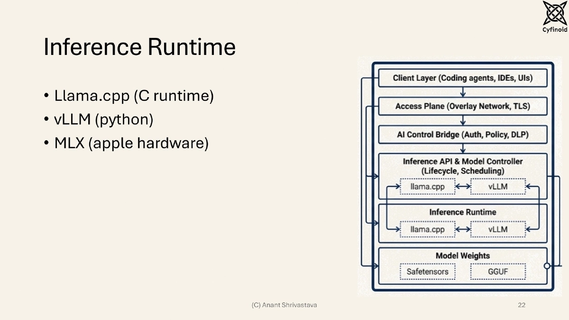The height and width of the screenshot is (320, 569).
Task: Click slide number 22
Action: click(x=522, y=305)
